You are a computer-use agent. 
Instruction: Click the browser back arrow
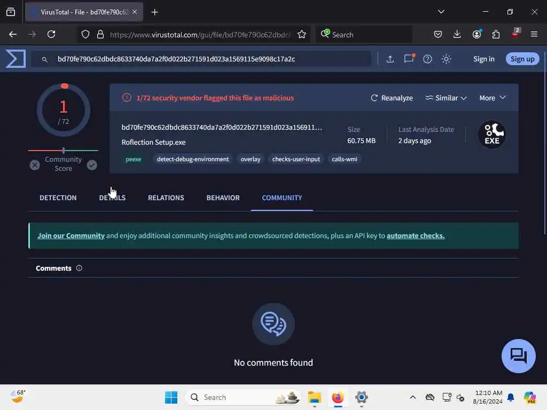pos(13,34)
